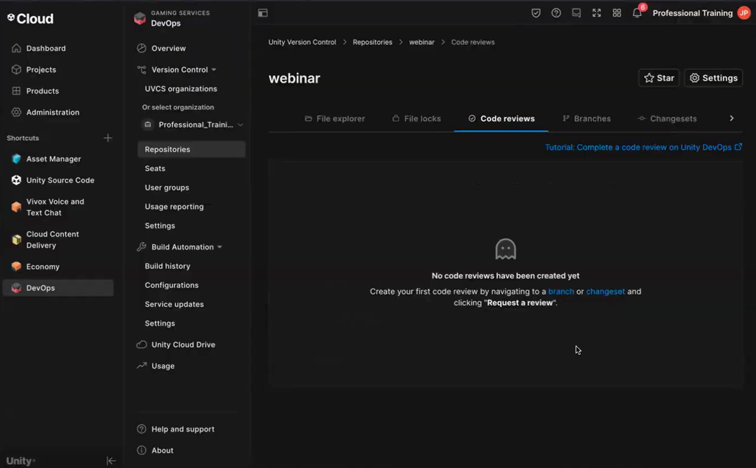Image resolution: width=756 pixels, height=468 pixels.
Task: Switch to the File explorer tab
Action: pyautogui.click(x=334, y=119)
